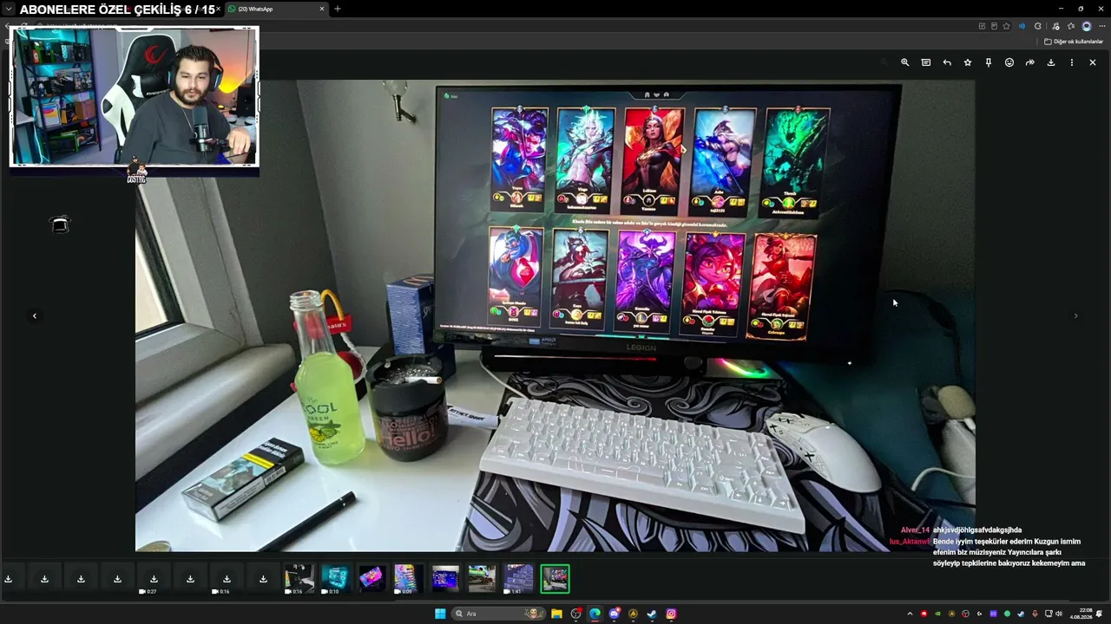React with the emoji smiley icon
The image size is (1111, 624).
[x=1009, y=62]
